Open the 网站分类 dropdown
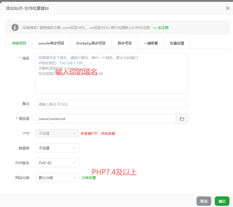The image size is (233, 207). pos(57,178)
